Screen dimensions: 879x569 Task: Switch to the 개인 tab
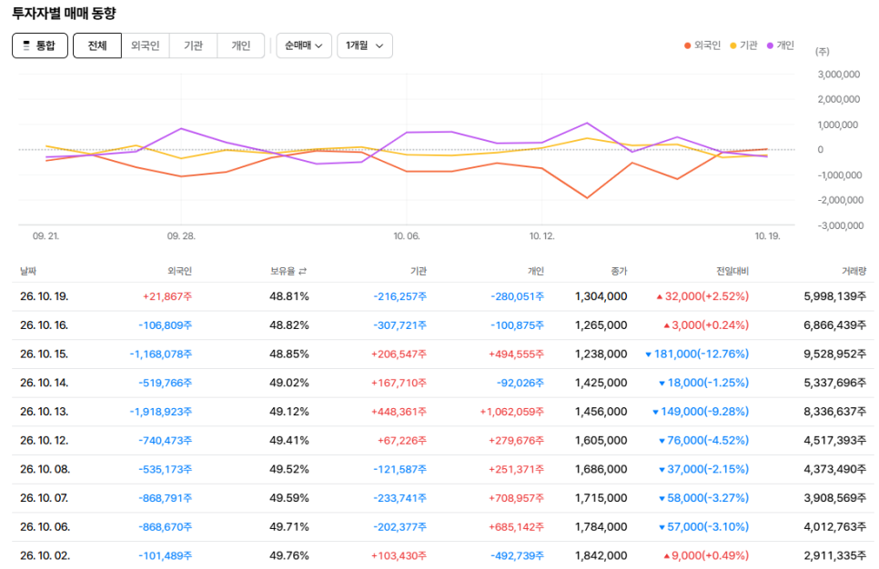pos(241,45)
